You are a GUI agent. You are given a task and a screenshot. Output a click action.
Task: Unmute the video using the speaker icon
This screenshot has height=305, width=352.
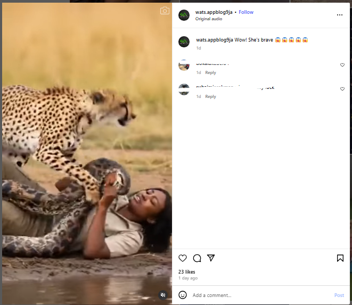point(163,295)
